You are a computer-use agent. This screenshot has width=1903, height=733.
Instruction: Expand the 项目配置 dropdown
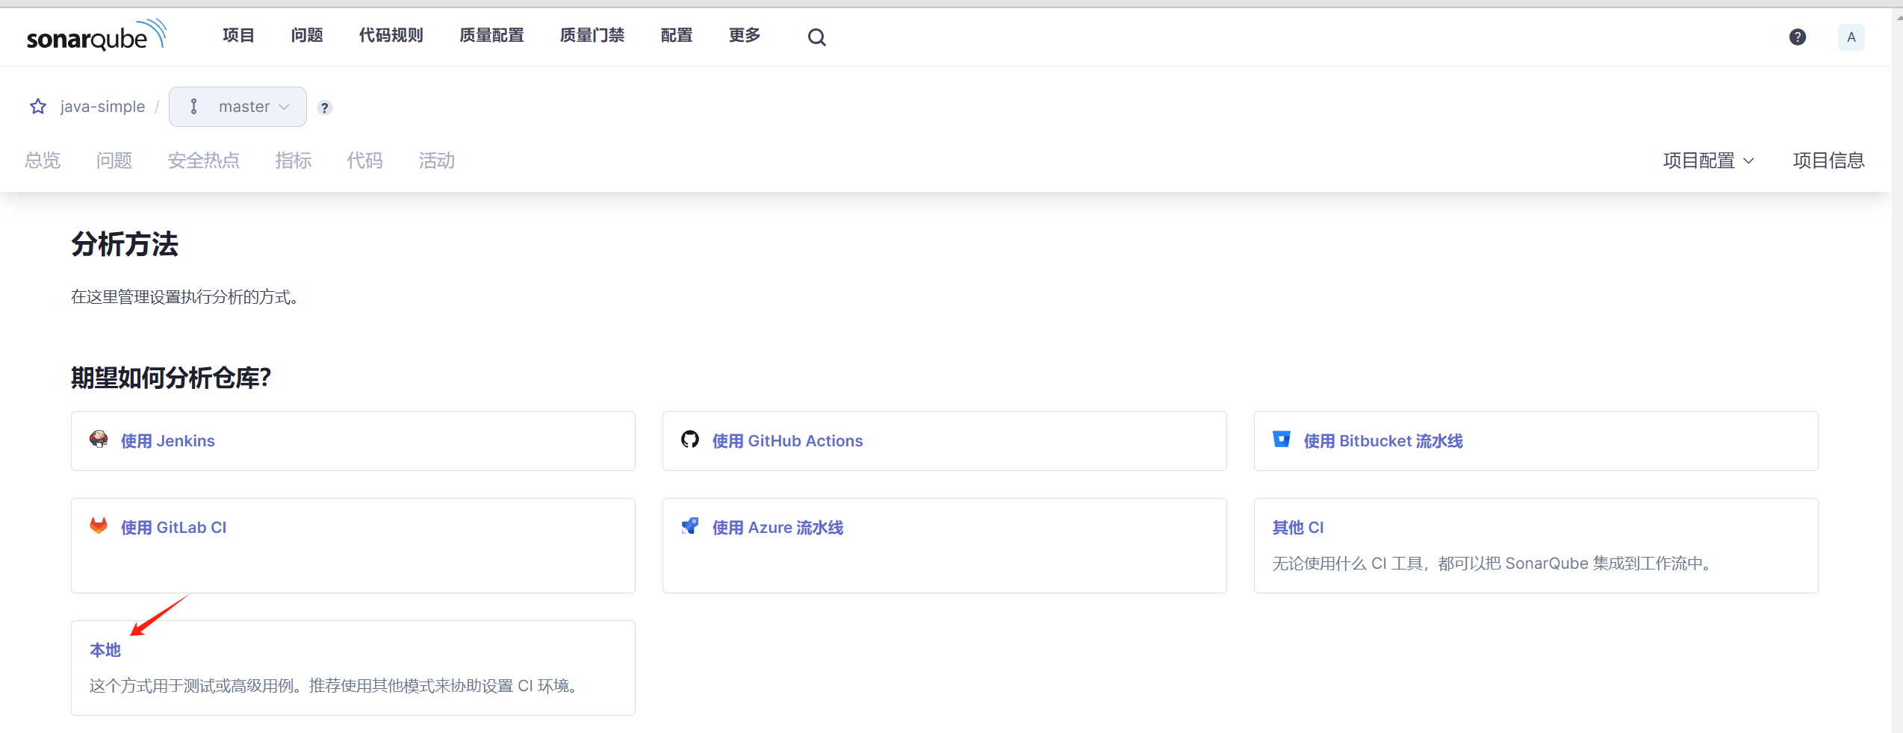1708,160
